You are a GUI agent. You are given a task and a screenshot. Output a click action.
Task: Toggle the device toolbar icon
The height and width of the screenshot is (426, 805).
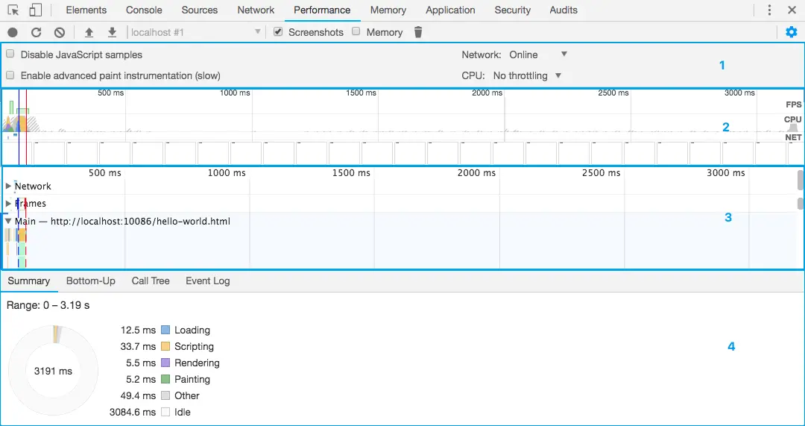[x=35, y=10]
